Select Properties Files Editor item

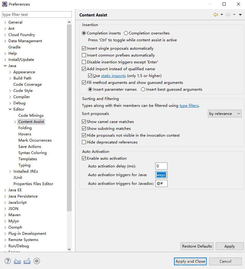33,184
